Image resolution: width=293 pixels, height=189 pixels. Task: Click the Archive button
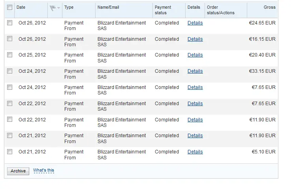point(18,171)
